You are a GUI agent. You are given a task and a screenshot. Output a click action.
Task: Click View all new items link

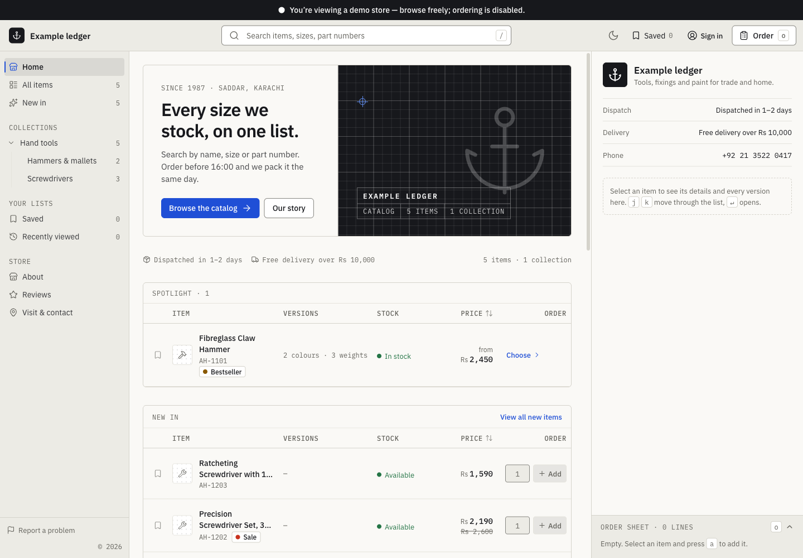[531, 417]
